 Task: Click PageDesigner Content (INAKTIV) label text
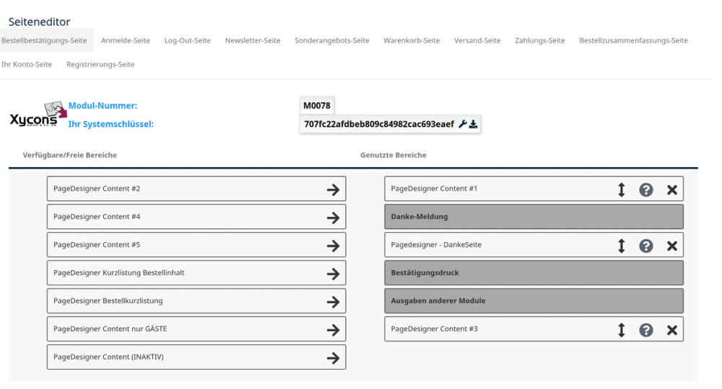109,357
